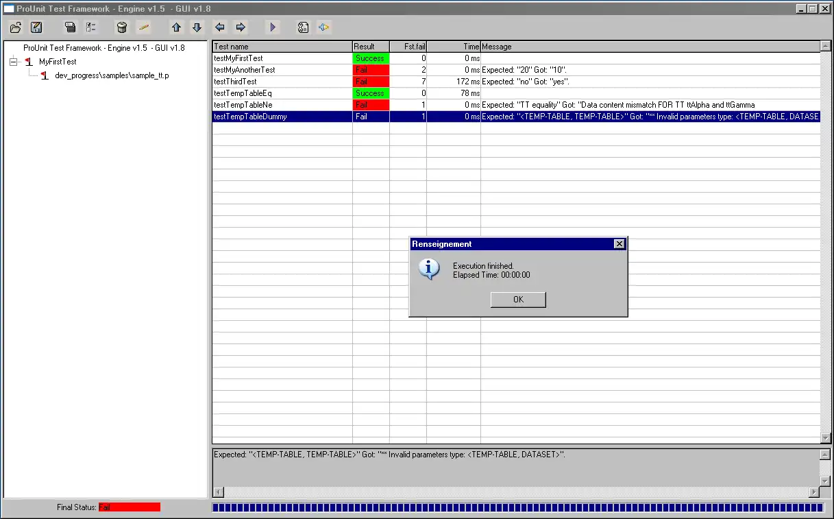The image size is (834, 519).
Task: Click the info icon in Renseignement dialog
Action: 429,269
